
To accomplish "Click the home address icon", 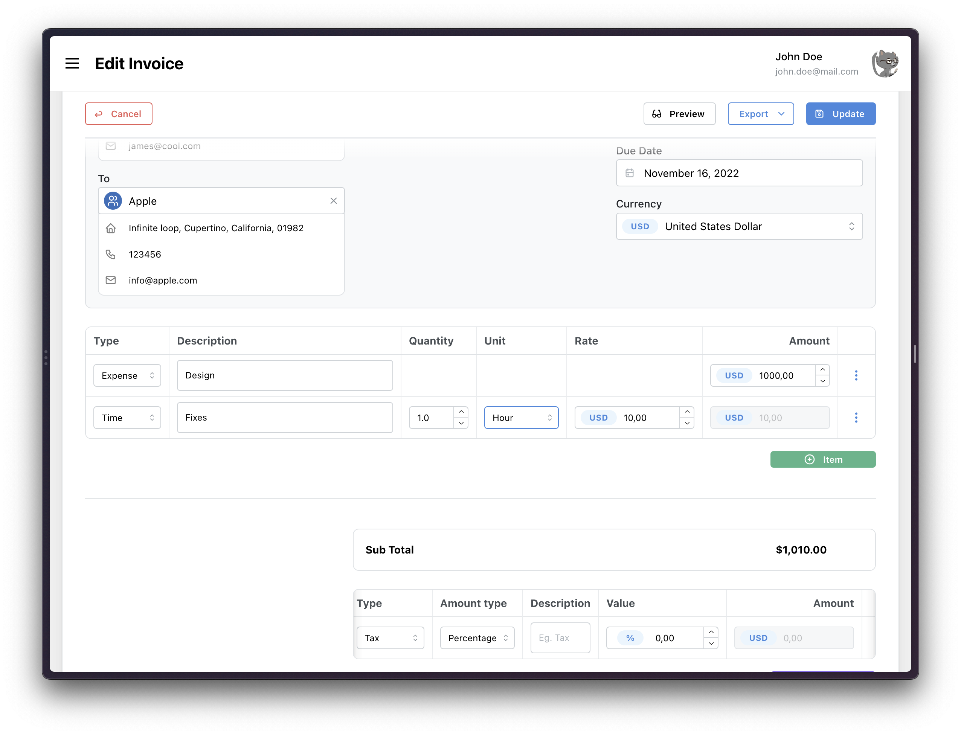I will tap(111, 228).
